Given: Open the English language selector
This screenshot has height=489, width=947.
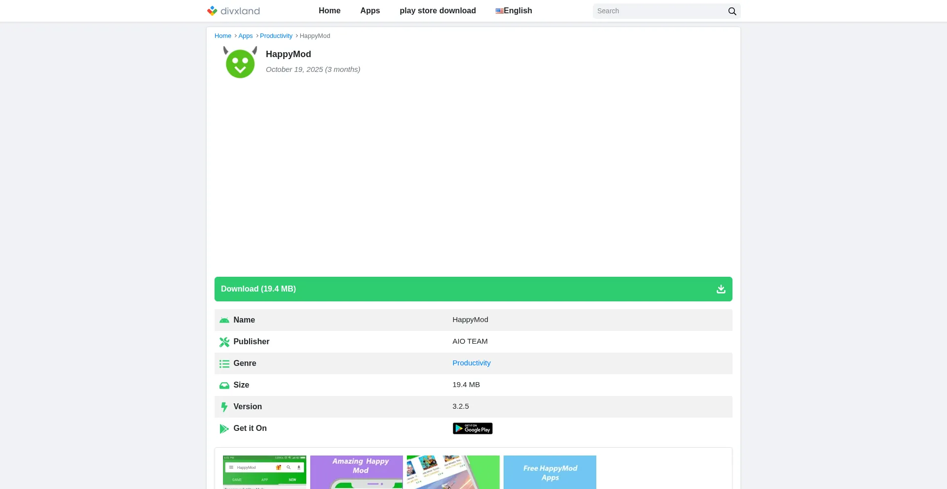Looking at the screenshot, I should tap(513, 11).
